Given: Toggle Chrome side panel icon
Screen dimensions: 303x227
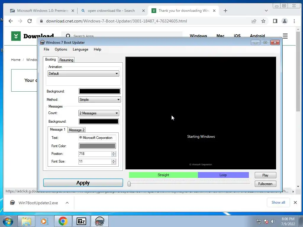Looking at the screenshot, I should [x=275, y=21].
